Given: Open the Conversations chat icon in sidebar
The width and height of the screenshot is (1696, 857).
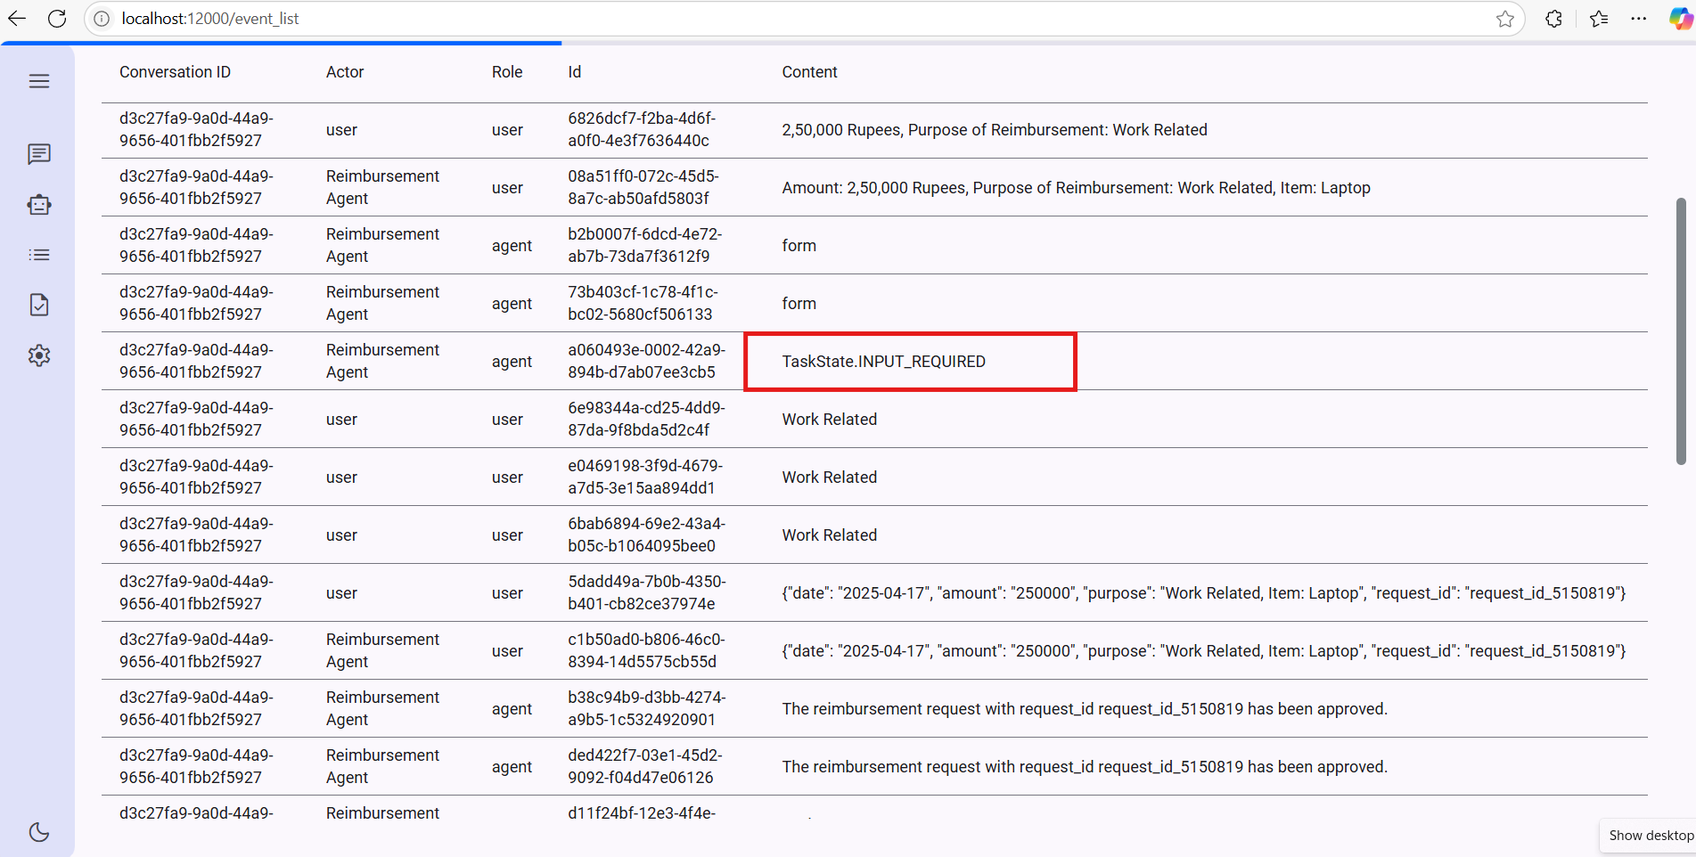Looking at the screenshot, I should (39, 154).
